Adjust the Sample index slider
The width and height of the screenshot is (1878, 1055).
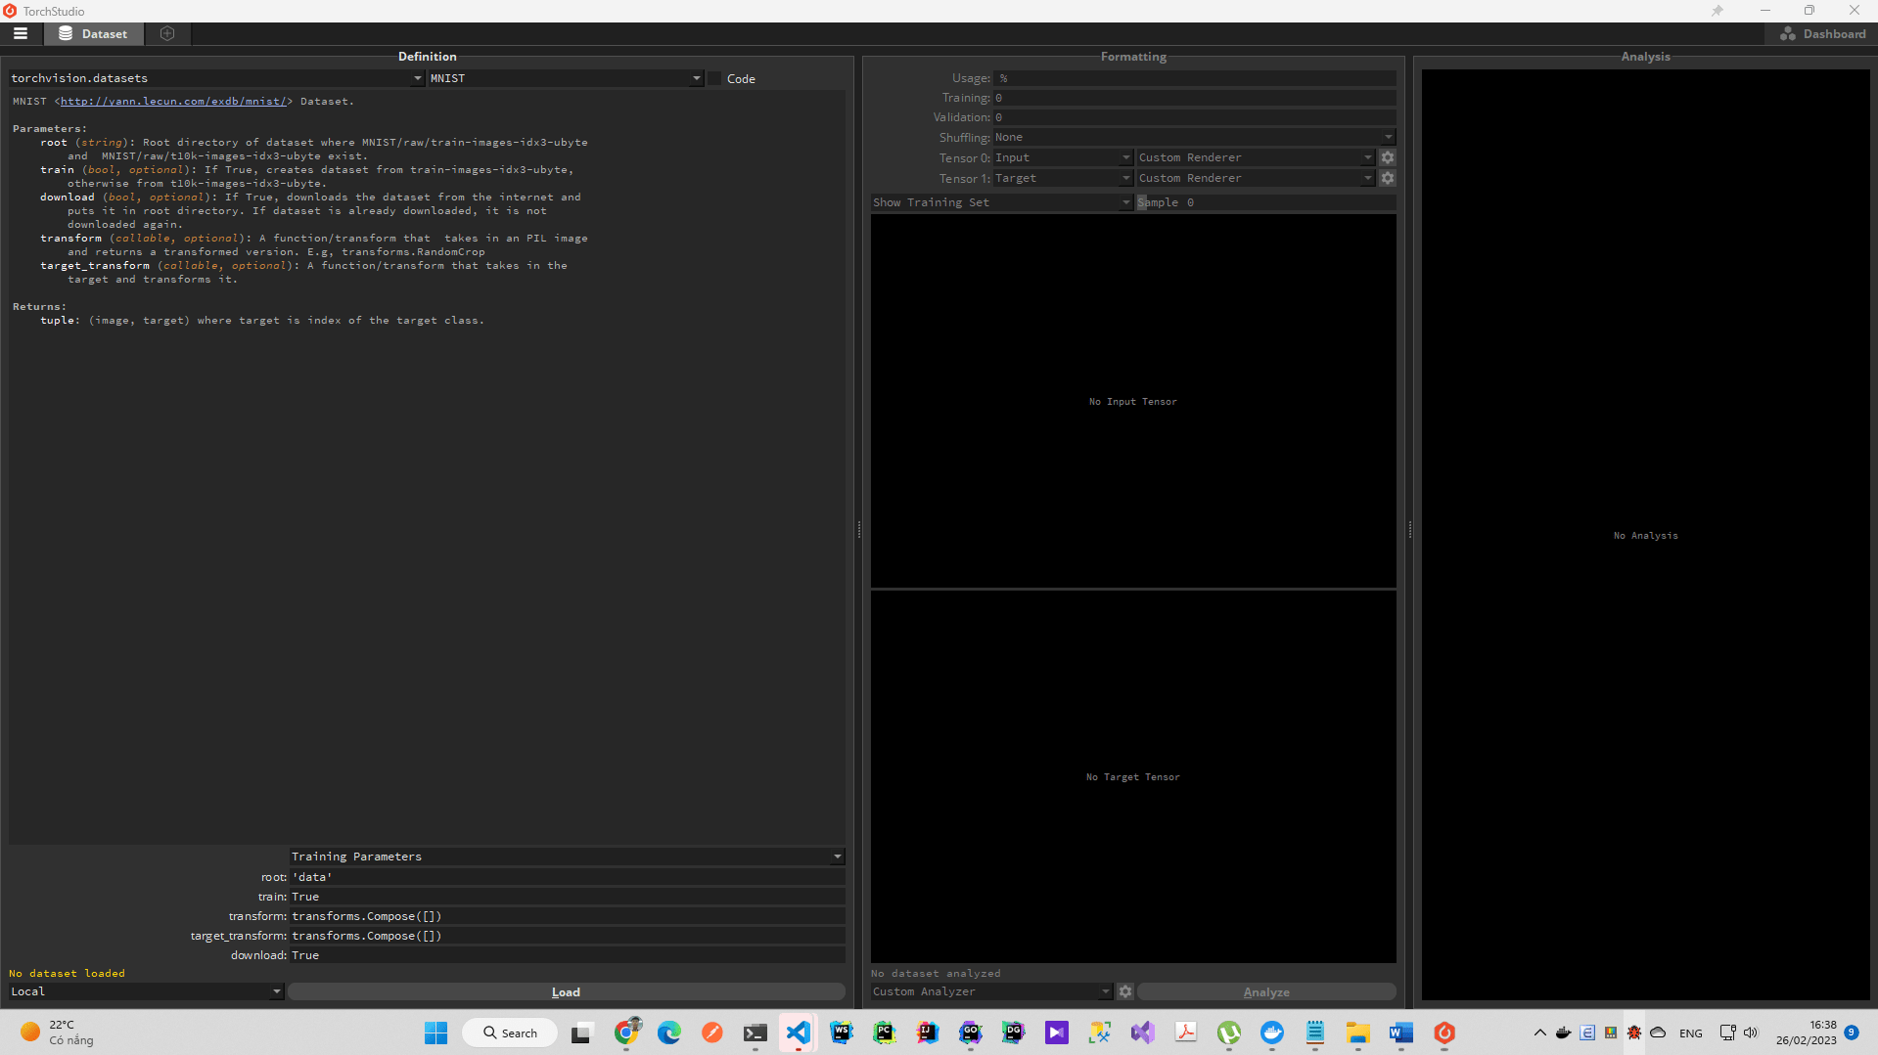pos(1266,202)
